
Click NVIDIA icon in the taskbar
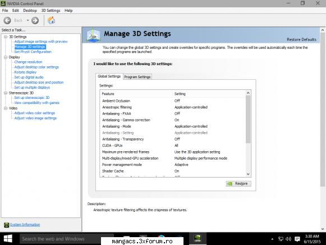tap(198, 238)
